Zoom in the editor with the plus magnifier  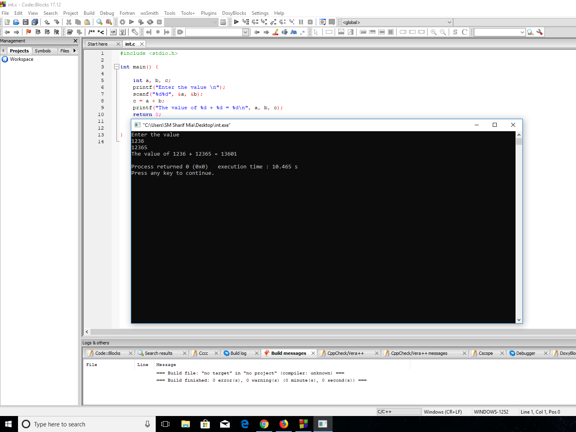[434, 32]
